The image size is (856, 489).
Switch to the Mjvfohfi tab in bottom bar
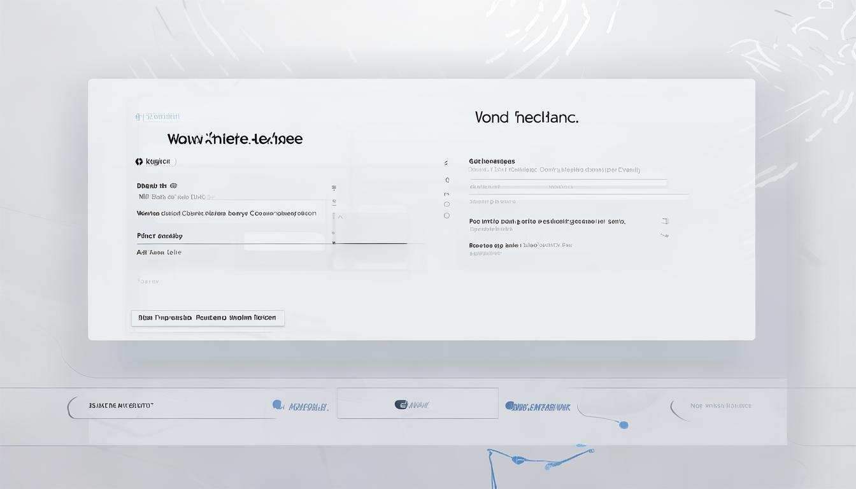308,406
